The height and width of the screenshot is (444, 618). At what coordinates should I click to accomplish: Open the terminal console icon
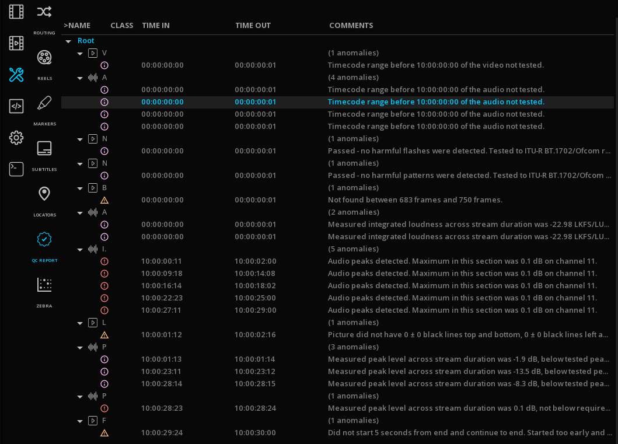[x=16, y=169]
